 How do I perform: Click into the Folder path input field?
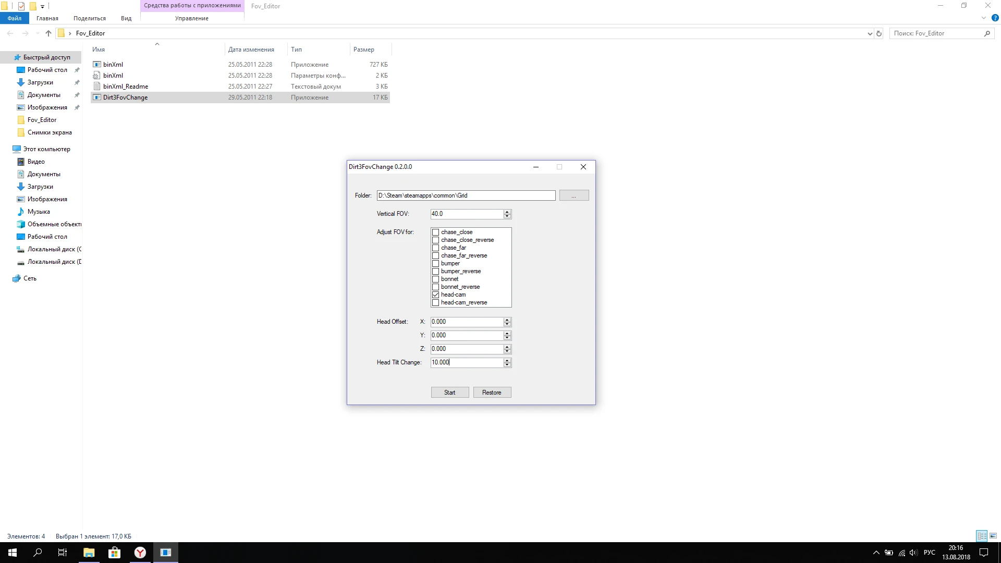(466, 195)
